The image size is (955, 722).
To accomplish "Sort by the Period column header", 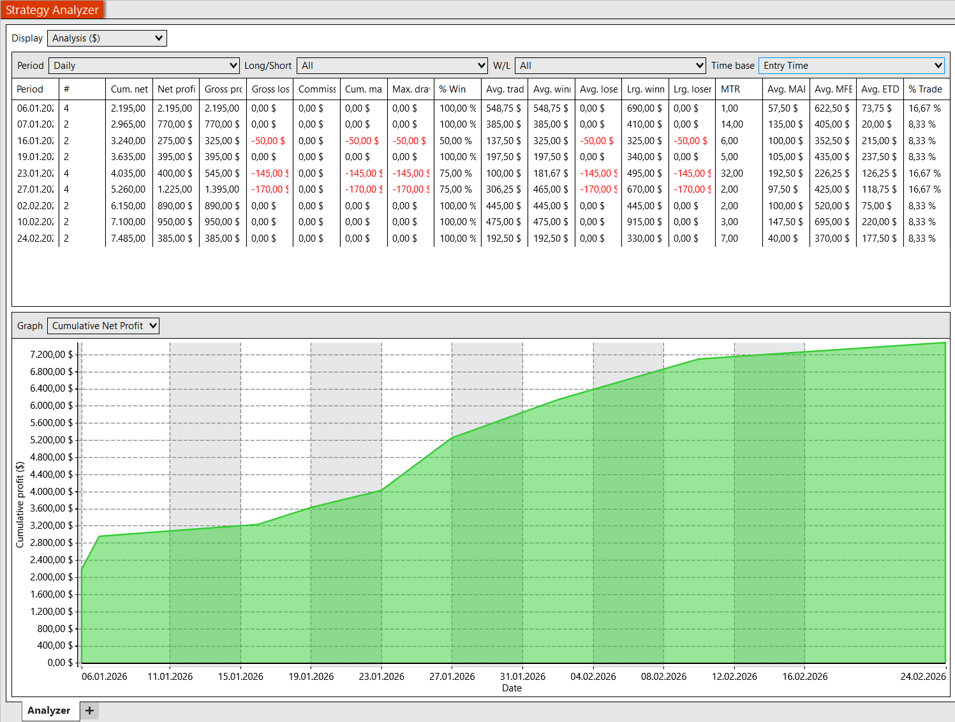I will (31, 89).
